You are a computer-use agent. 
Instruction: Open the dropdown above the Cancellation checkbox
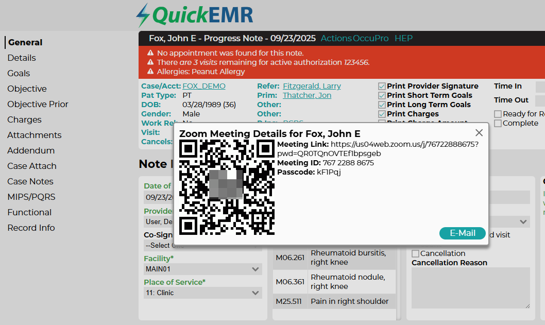pos(509,222)
